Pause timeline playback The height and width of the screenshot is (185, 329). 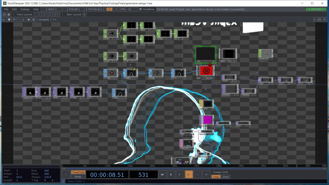tap(171, 174)
